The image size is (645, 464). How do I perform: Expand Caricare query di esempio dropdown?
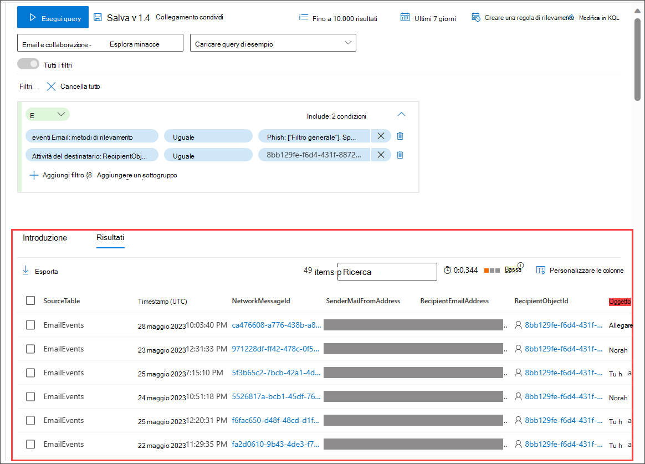[273, 43]
